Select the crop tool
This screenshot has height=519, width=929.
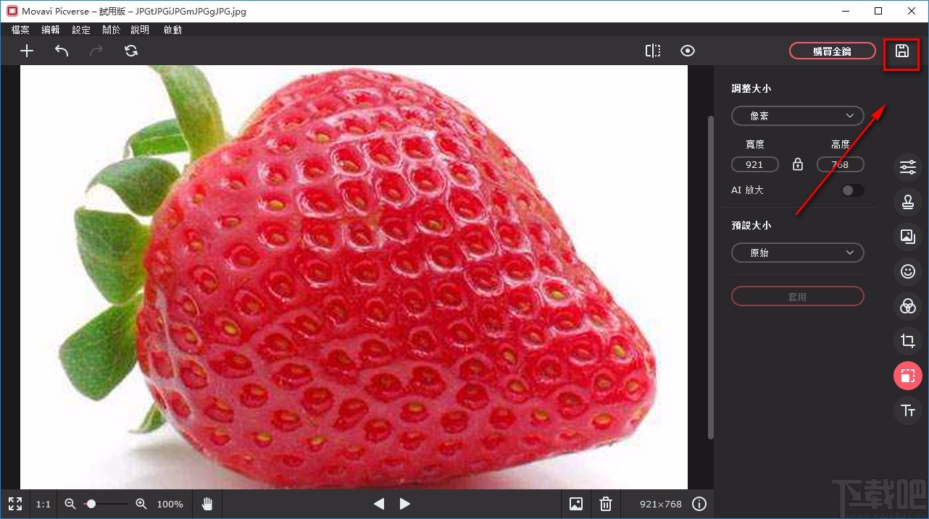[908, 341]
